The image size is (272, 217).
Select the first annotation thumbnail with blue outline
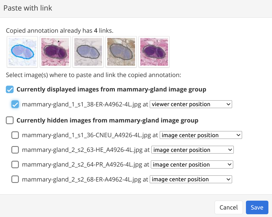pyautogui.click(x=22, y=52)
